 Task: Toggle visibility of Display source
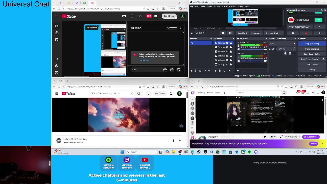[227, 64]
